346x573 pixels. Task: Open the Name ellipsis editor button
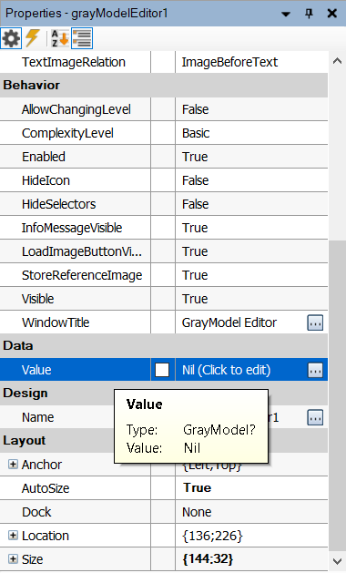pos(315,417)
